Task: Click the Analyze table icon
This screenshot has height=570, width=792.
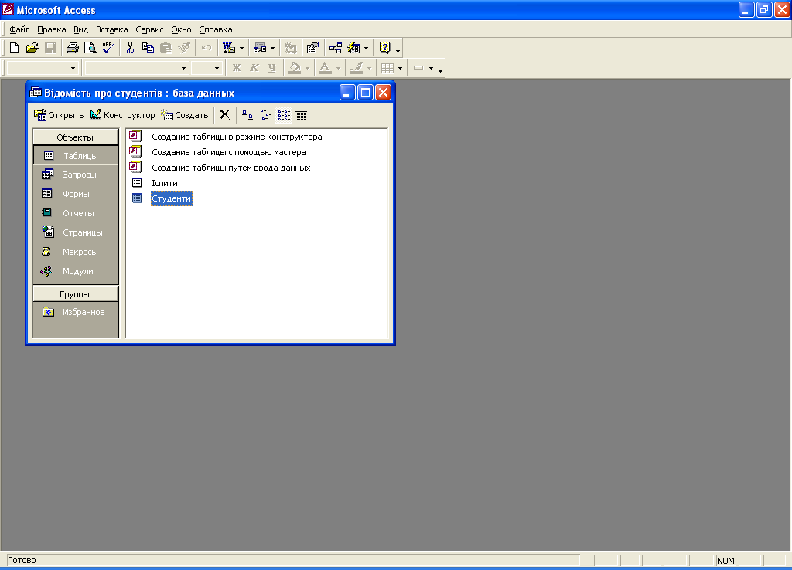Action: point(260,48)
